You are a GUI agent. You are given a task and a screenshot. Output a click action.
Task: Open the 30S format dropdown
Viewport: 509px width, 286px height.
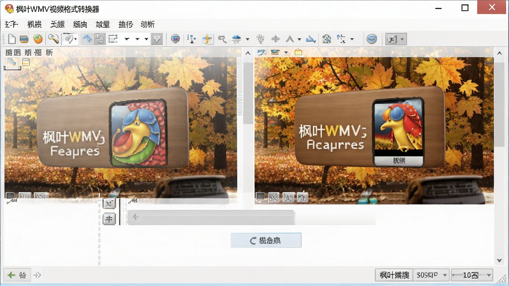click(x=431, y=275)
